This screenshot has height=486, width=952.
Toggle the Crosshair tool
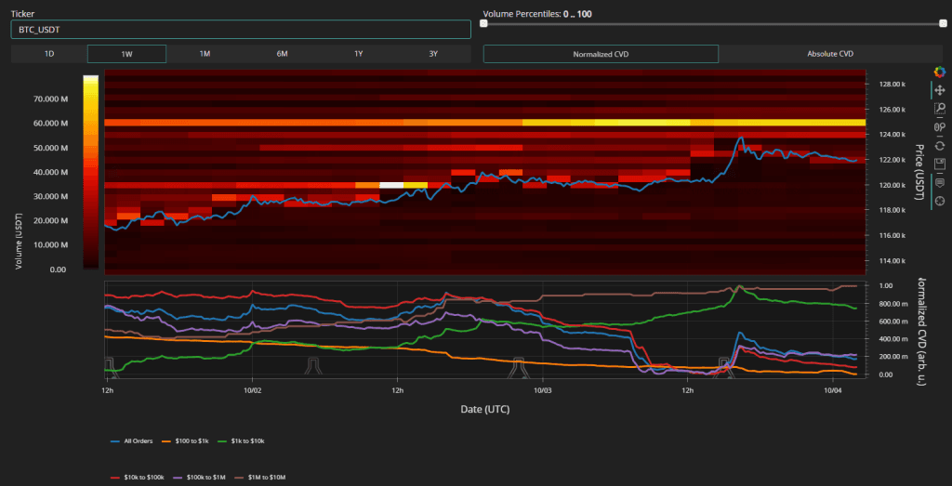coord(939,201)
